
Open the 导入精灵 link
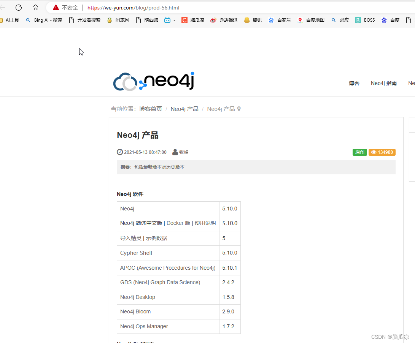pos(131,238)
